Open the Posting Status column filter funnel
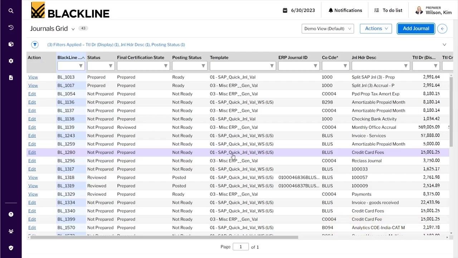Viewport: 458px width, 258px height. (x=203, y=66)
